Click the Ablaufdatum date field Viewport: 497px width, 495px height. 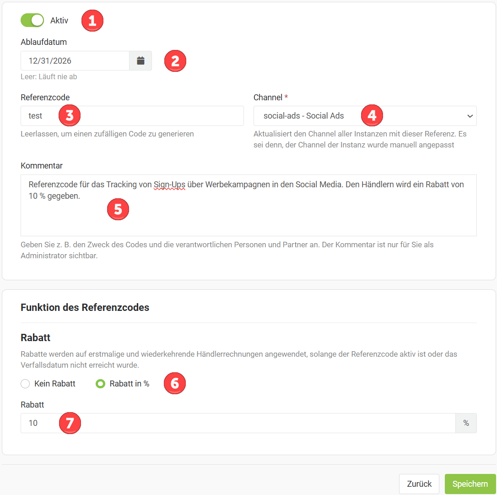pos(75,60)
